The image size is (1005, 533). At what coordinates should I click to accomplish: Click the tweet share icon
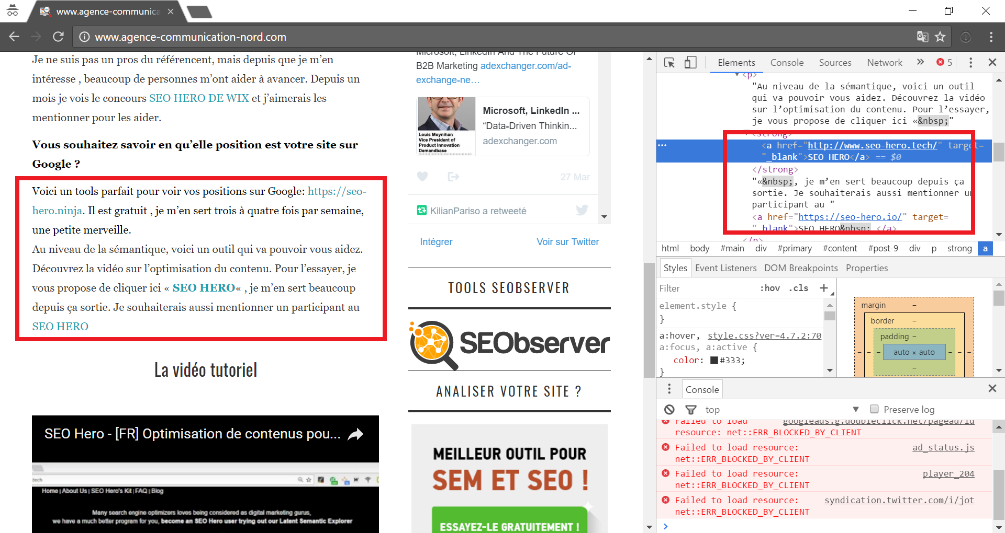453,177
